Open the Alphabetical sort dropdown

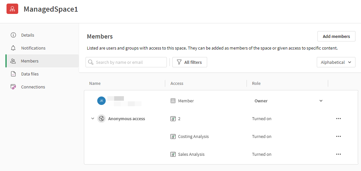(336, 62)
